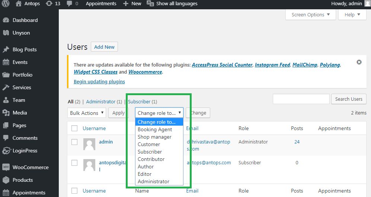Follow the Begin updating plugins link
The height and width of the screenshot is (197, 371).
click(99, 82)
